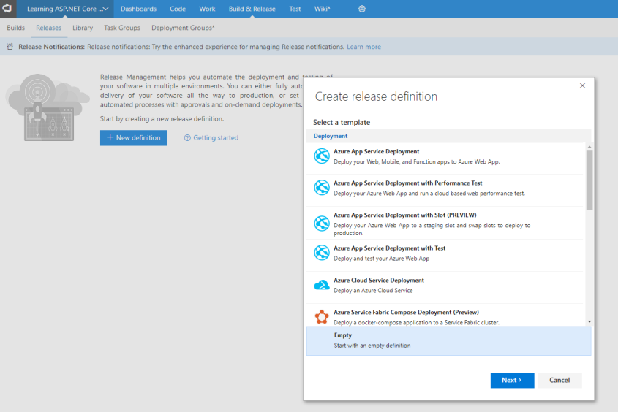Click 'Deploy an Azure Cloud Service' description

pos(373,291)
